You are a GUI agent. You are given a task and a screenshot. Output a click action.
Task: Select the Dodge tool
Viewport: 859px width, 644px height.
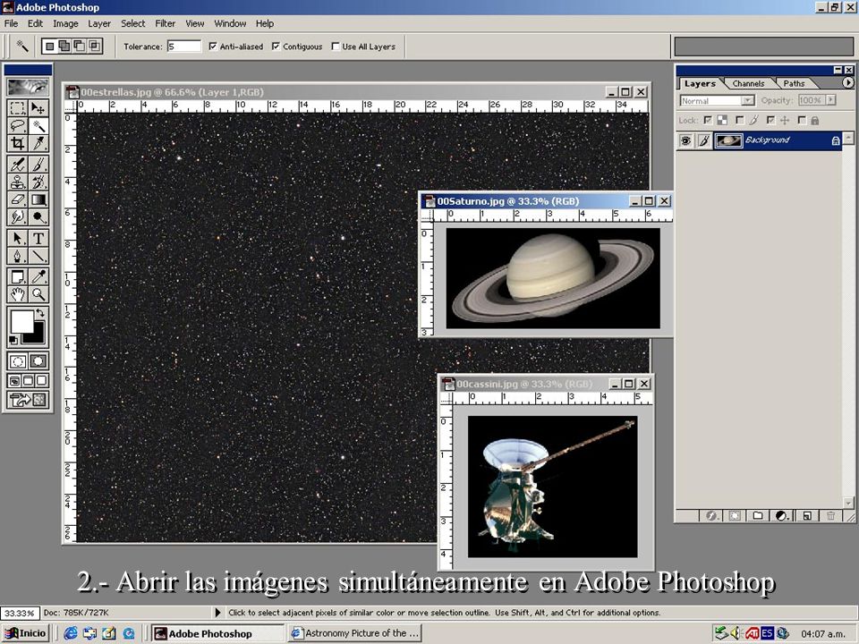tap(38, 217)
